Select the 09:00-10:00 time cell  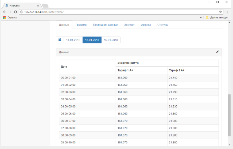click(x=88, y=143)
